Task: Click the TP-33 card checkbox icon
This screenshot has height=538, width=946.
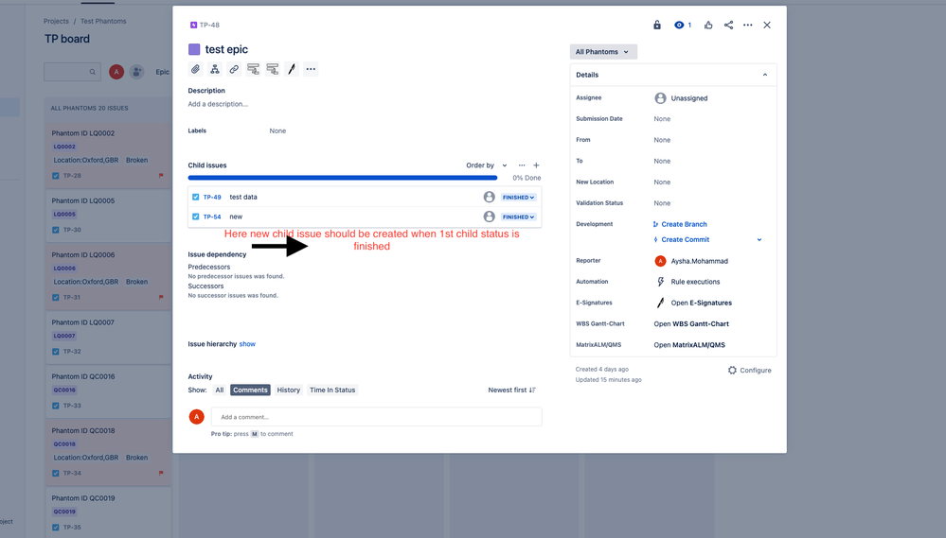Action: [56, 406]
